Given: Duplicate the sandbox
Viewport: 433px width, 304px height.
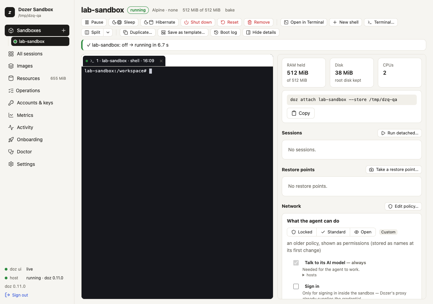Looking at the screenshot, I should 138,32.
